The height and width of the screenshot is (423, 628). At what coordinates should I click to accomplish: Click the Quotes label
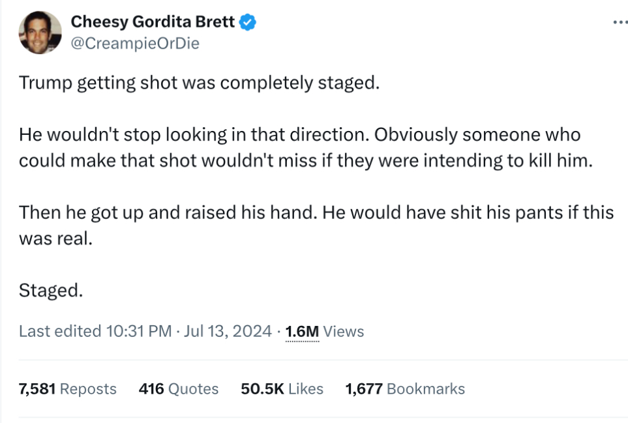click(x=193, y=388)
